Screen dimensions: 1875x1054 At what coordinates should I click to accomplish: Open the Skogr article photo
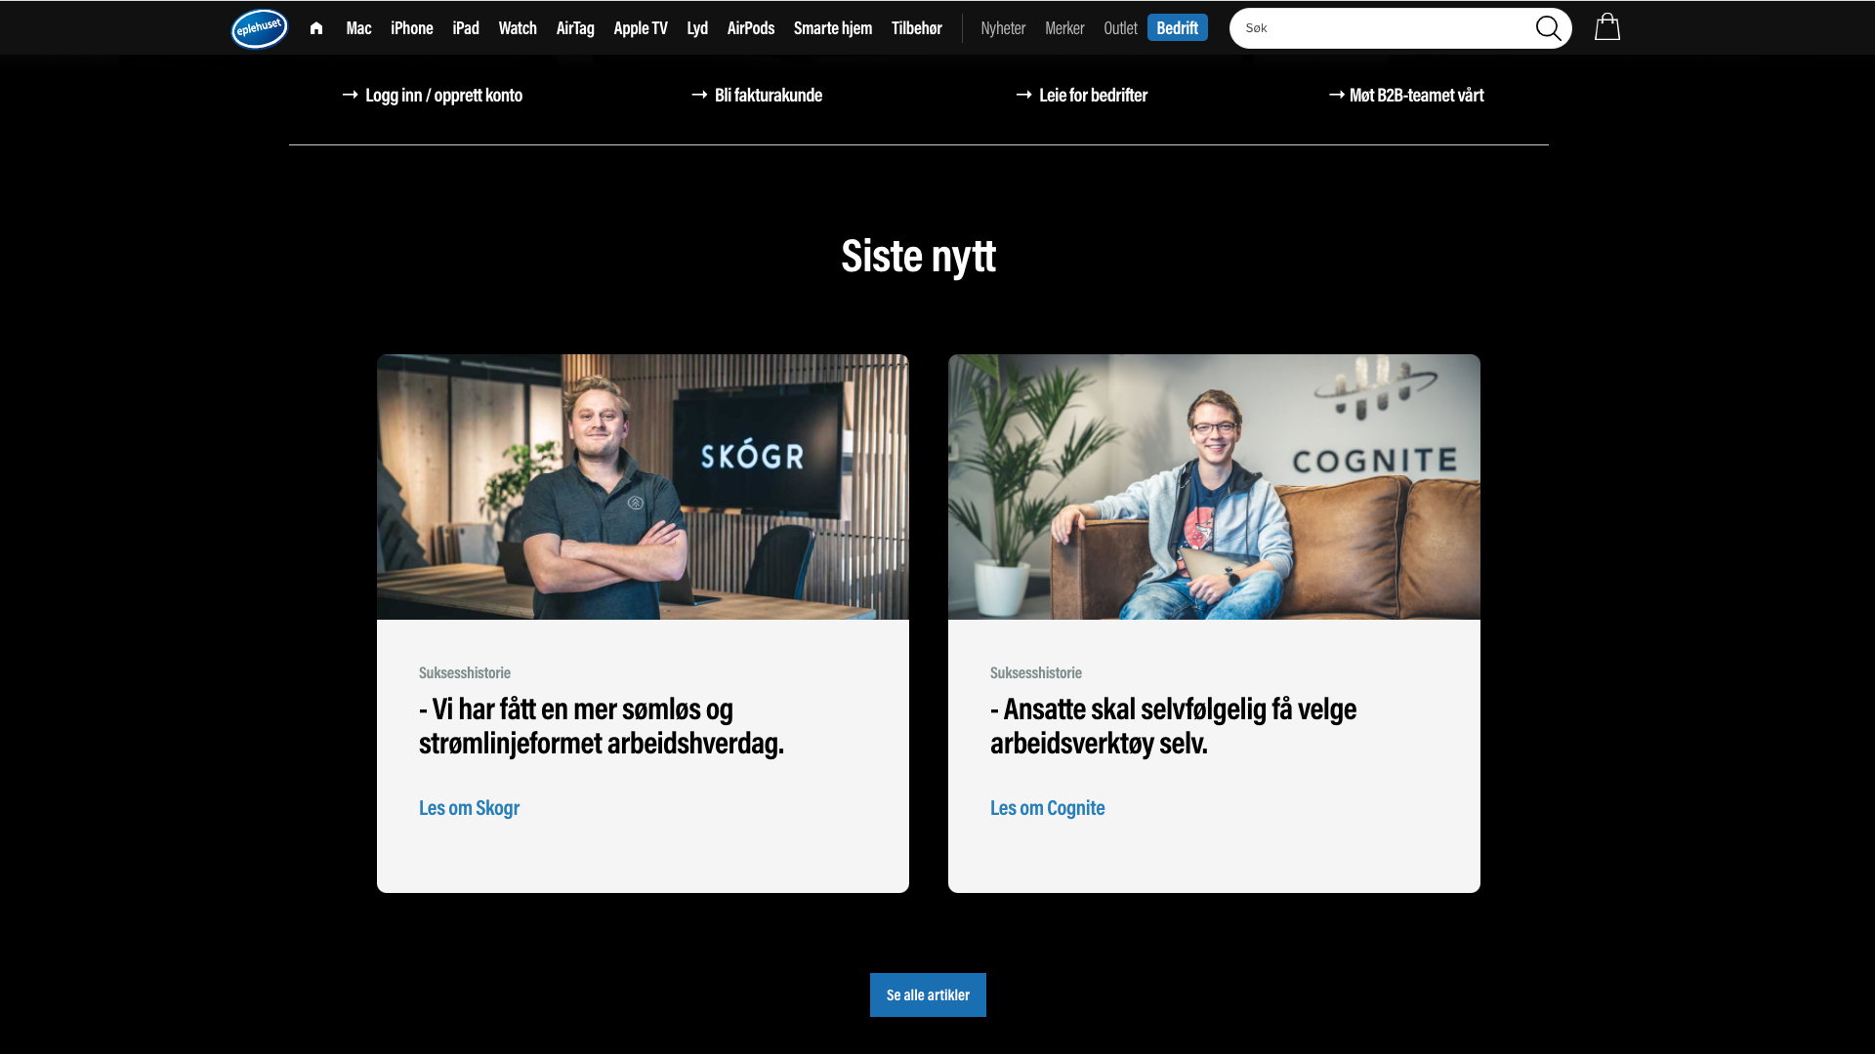pyautogui.click(x=643, y=487)
